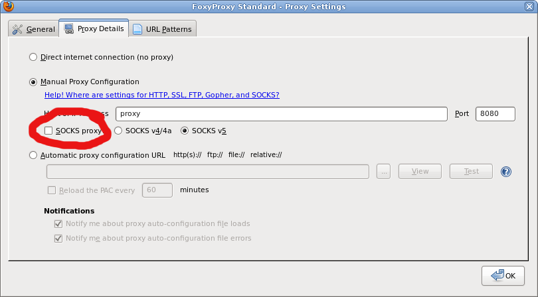Screen dimensions: 538x297
Task: Click the file:// scheme label
Action: [236, 155]
